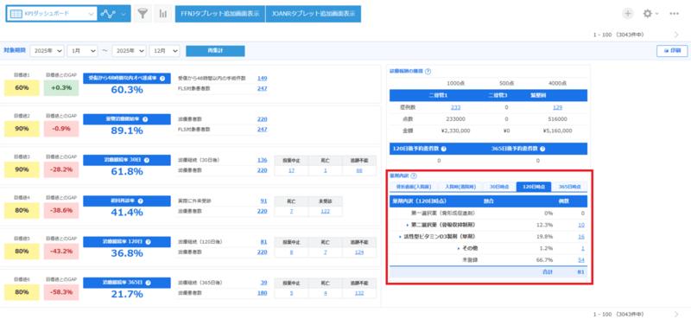Open the filter funnel icon
The image size is (691, 319).
tap(142, 14)
